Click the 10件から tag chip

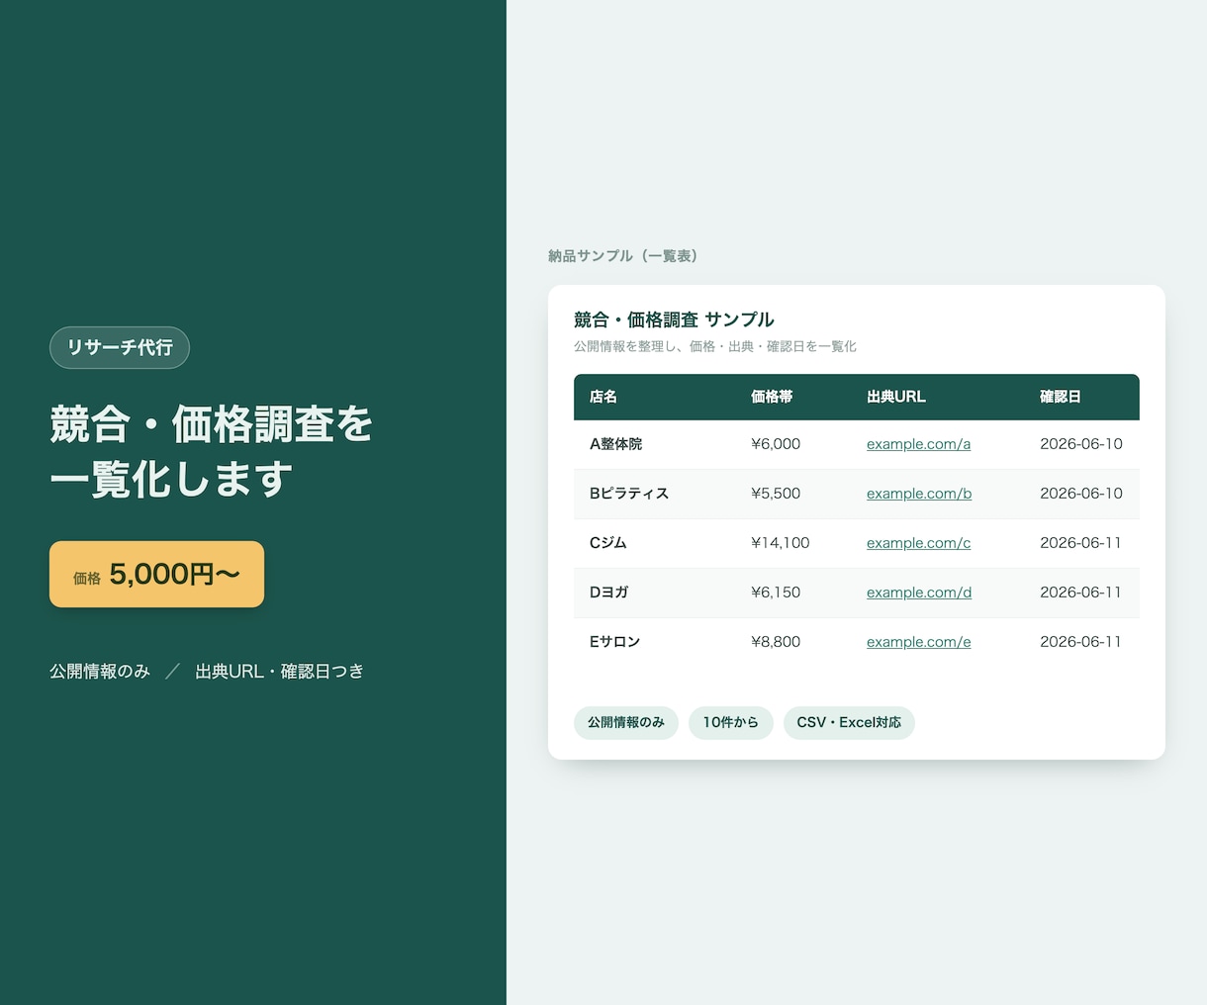[x=731, y=722]
